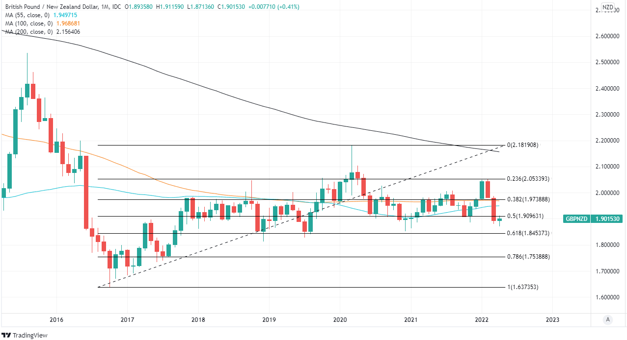This screenshot has width=627, height=340.
Task: Click the 1(1.637353) Fibonacci label
Action: [523, 287]
